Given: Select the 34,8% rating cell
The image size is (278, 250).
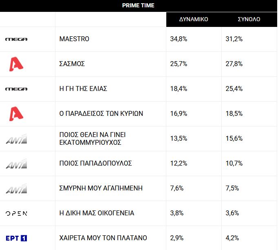Looking at the screenshot, I should [179, 39].
